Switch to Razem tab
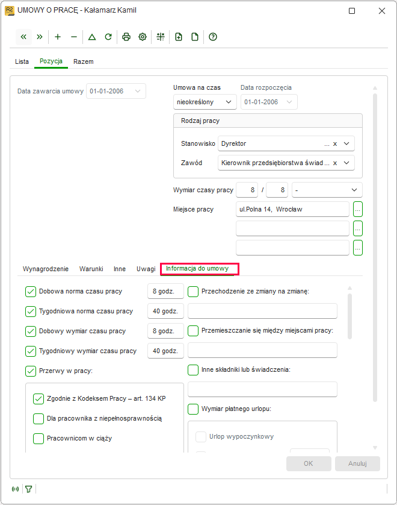This screenshot has height=505, width=397. tap(84, 61)
